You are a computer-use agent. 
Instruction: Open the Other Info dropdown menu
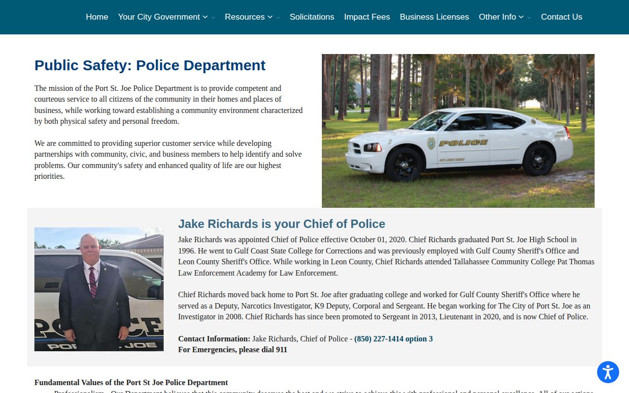[x=501, y=17]
